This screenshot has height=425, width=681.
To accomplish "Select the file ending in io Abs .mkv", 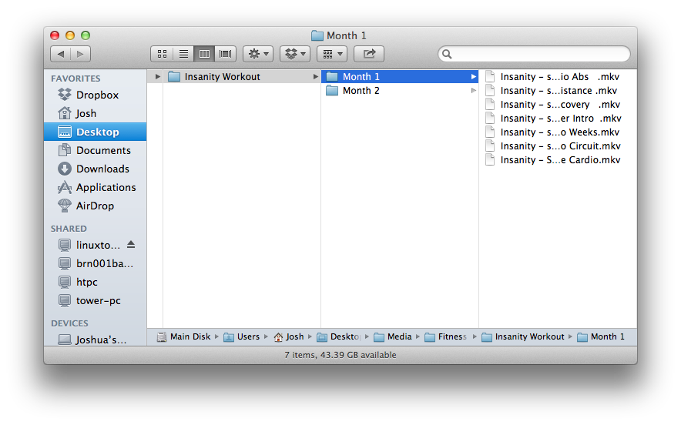I will point(558,77).
